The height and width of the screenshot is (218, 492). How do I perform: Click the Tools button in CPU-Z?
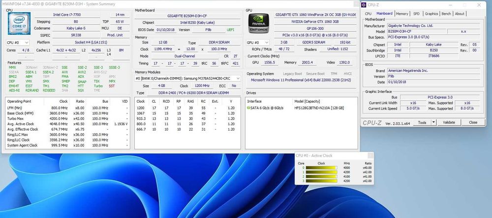click(x=422, y=122)
